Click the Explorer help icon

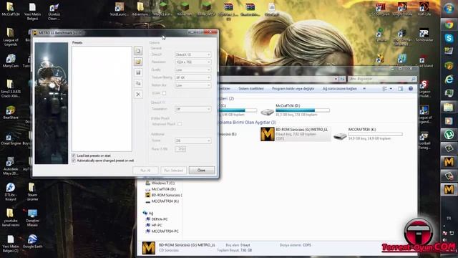coord(411,89)
